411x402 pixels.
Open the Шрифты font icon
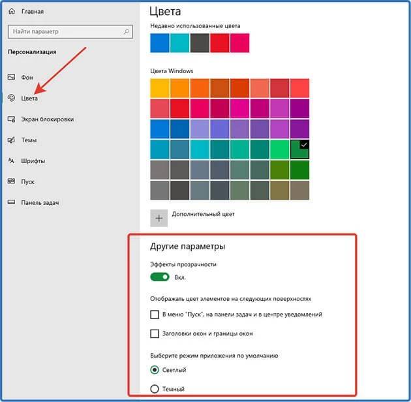tap(11, 161)
